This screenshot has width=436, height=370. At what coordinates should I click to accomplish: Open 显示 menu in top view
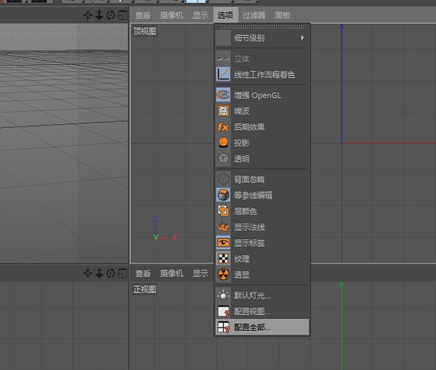[200, 15]
